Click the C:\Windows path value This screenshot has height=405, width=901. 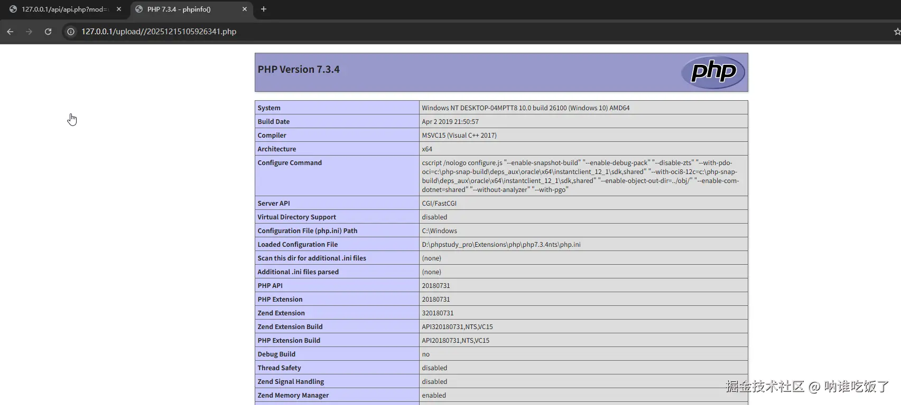click(x=440, y=230)
